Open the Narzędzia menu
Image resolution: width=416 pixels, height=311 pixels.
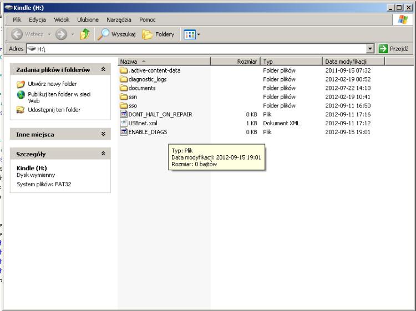pyautogui.click(x=119, y=19)
